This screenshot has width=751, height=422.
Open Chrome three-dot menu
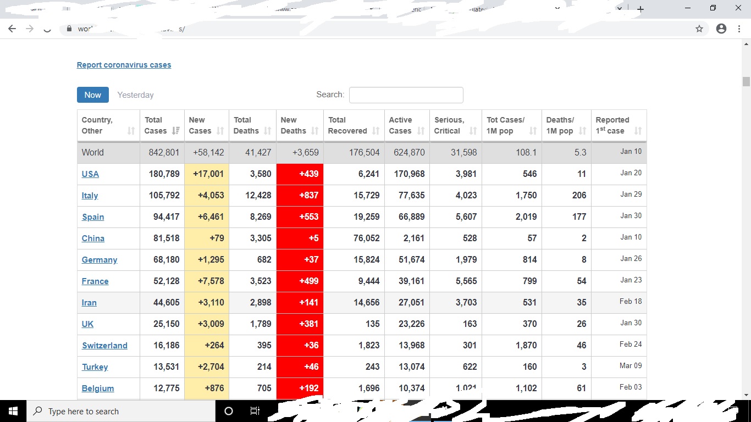739,29
